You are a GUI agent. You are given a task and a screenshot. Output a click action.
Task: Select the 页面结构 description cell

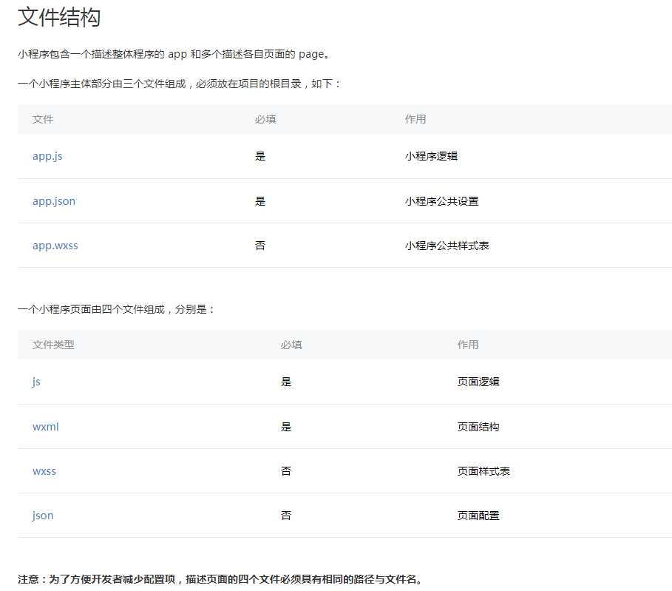pyautogui.click(x=478, y=427)
